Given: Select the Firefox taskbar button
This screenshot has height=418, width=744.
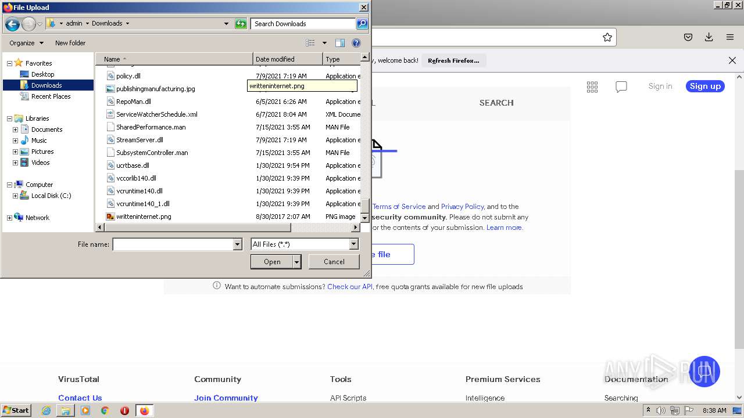Looking at the screenshot, I should [x=144, y=410].
